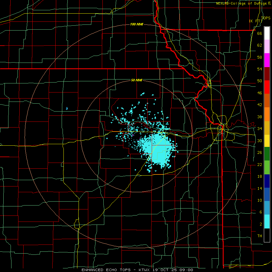Click the navy blue legend swatch
The width and height of the screenshot is (272, 272).
pyautogui.click(x=267, y=181)
